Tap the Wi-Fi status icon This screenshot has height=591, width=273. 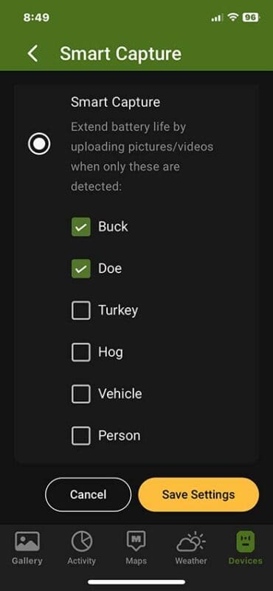233,17
